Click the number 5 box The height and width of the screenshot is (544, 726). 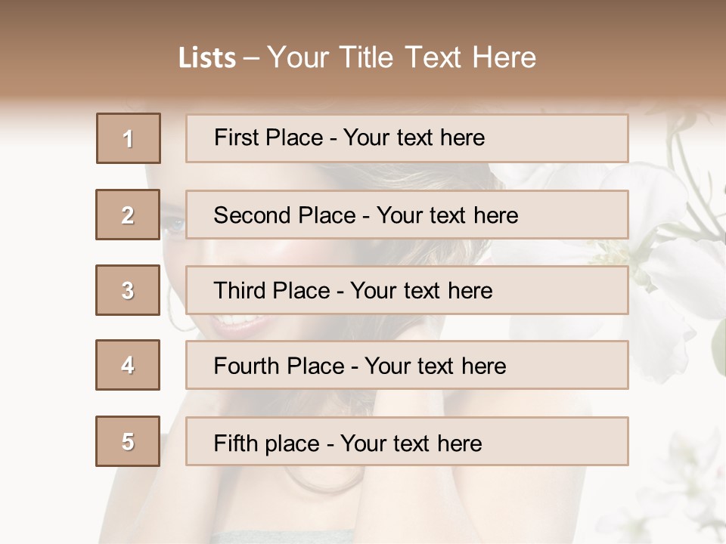click(129, 441)
